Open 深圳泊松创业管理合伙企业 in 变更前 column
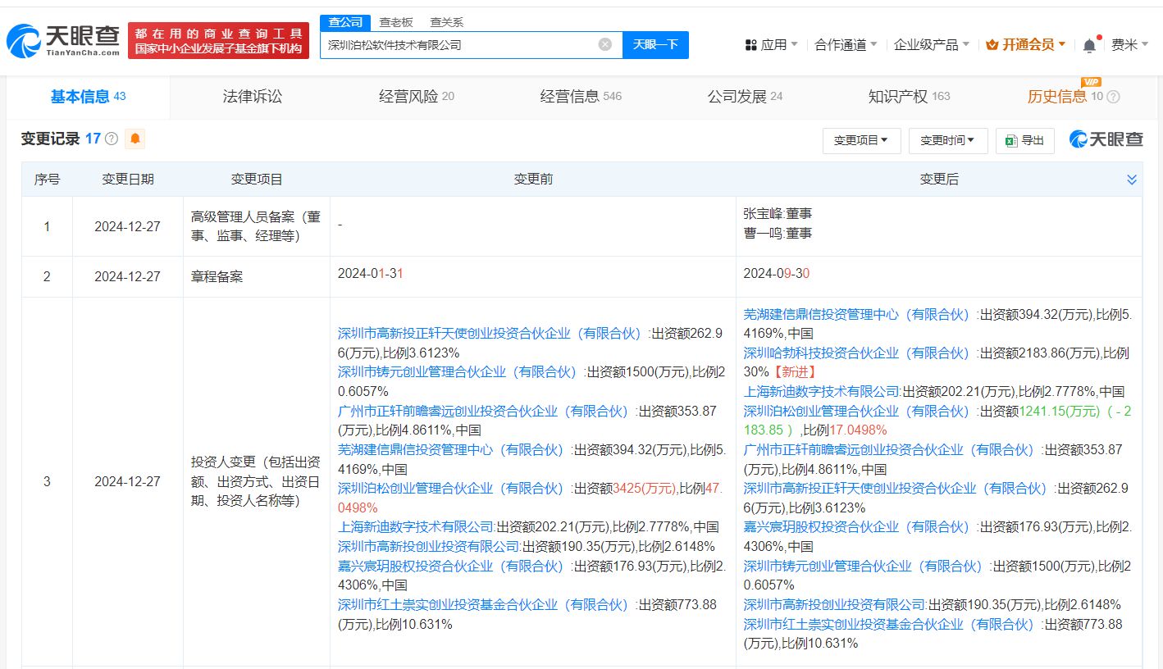1163x669 pixels. click(451, 488)
